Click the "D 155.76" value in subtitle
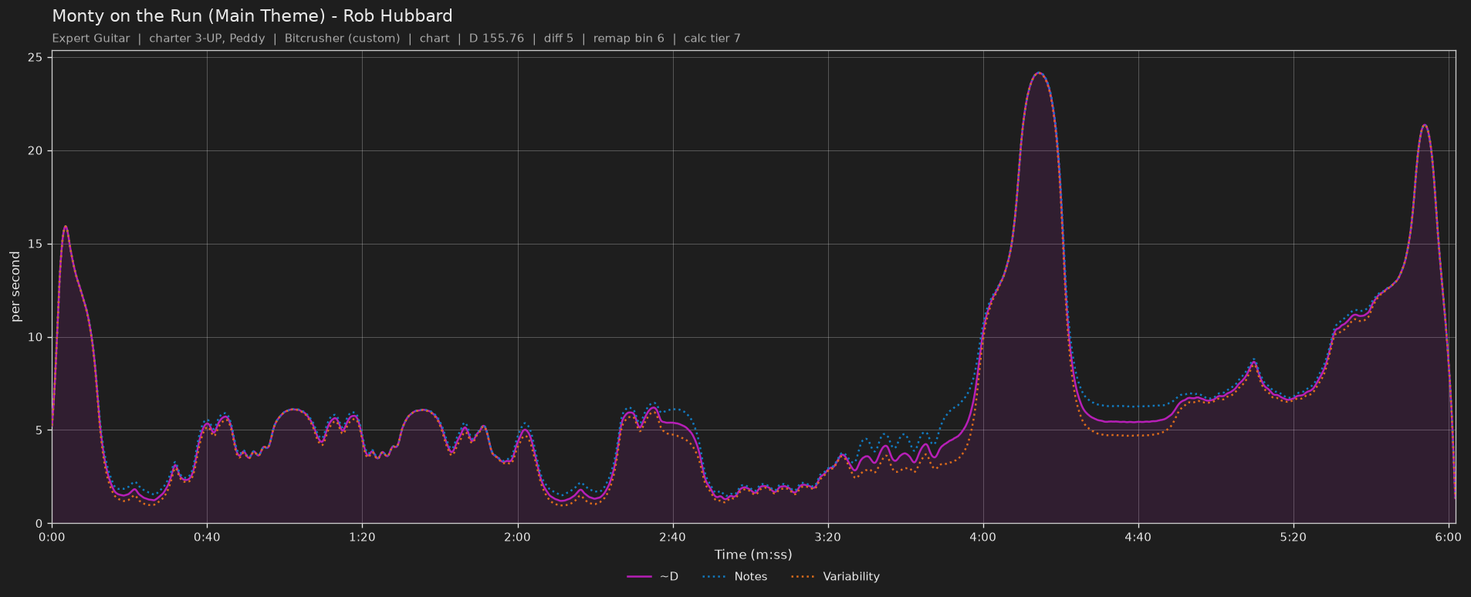The height and width of the screenshot is (597, 1471). pyautogui.click(x=496, y=39)
